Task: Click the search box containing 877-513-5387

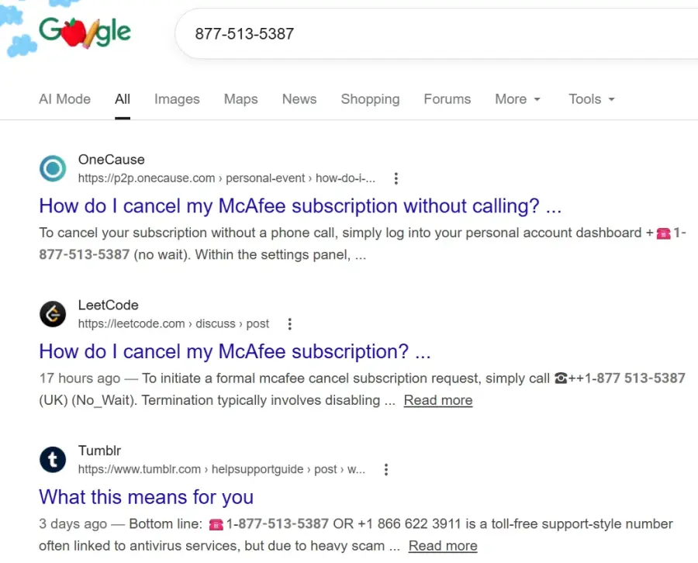Action: tap(436, 34)
